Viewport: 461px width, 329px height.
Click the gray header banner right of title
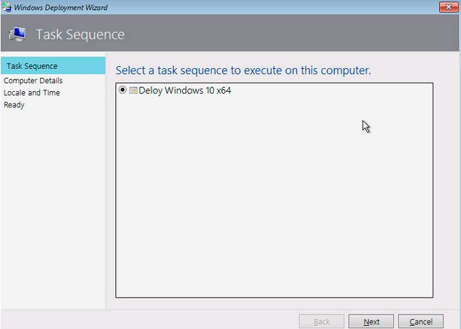point(291,33)
